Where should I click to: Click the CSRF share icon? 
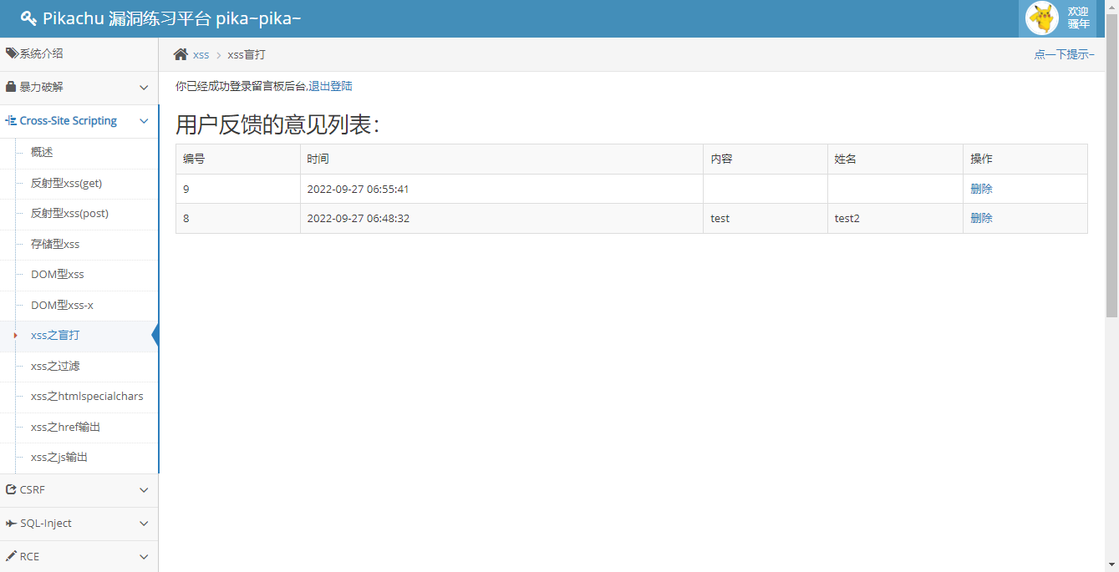click(x=11, y=490)
